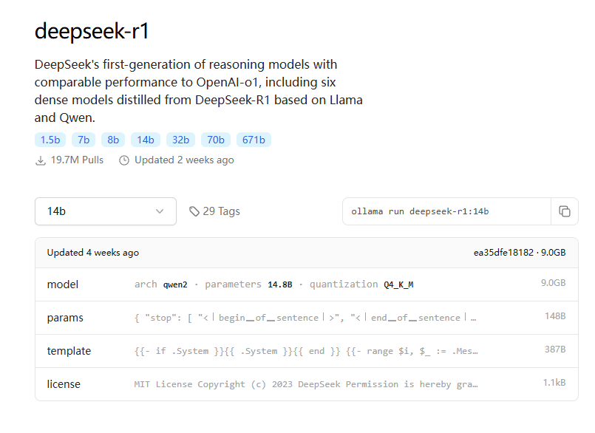Viewport: 595px width, 433px height.
Task: Click the deepseek-r1 page title
Action: 92,32
